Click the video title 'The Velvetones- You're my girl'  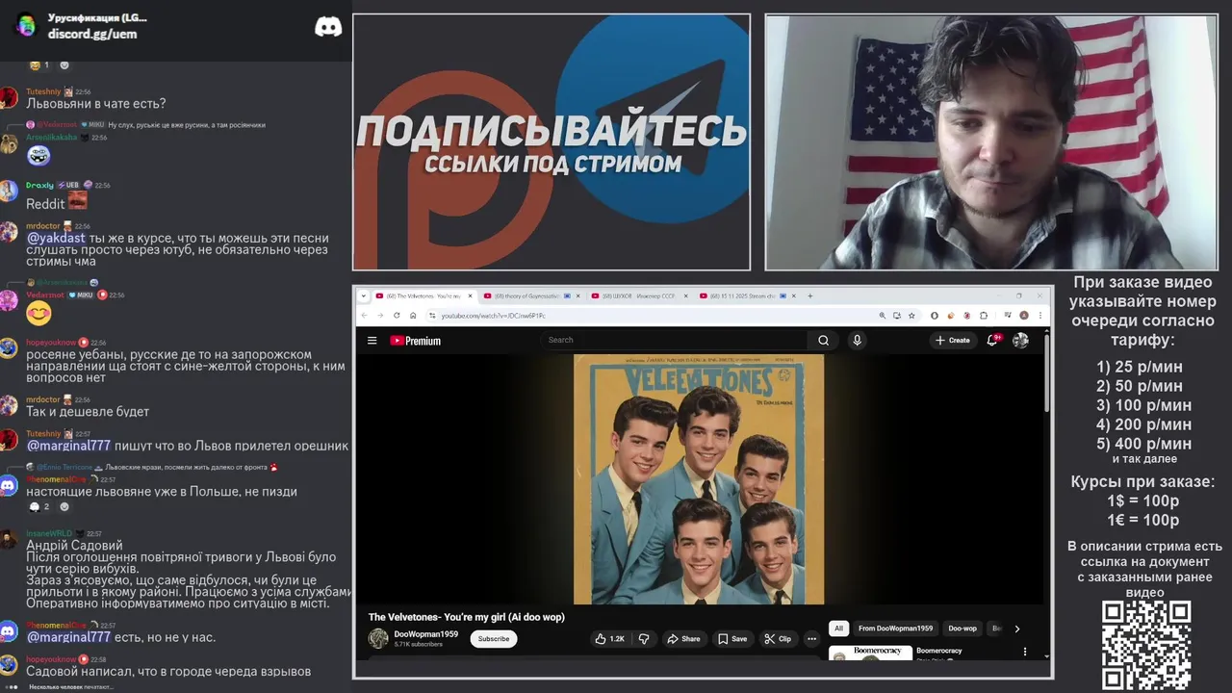(467, 617)
